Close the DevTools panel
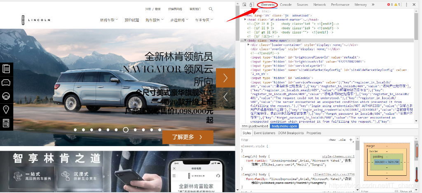The image size is (422, 193). pyautogui.click(x=414, y=5)
